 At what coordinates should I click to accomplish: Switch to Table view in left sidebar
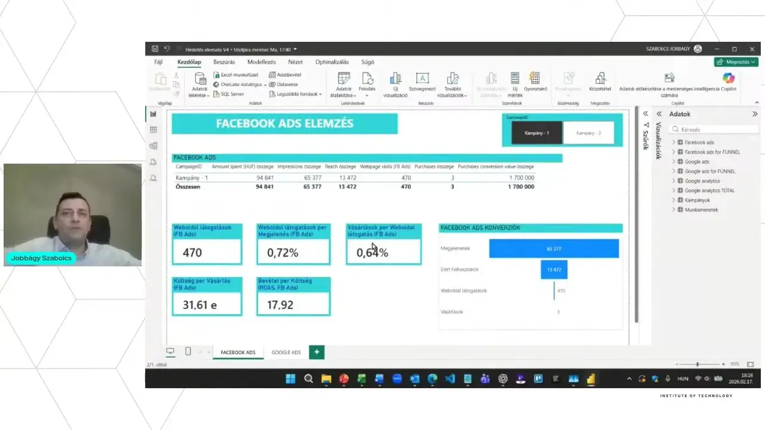[x=153, y=130]
